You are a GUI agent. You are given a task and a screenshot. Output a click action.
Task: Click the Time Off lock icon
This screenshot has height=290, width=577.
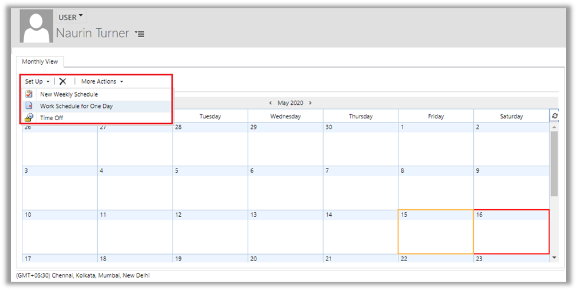(29, 118)
